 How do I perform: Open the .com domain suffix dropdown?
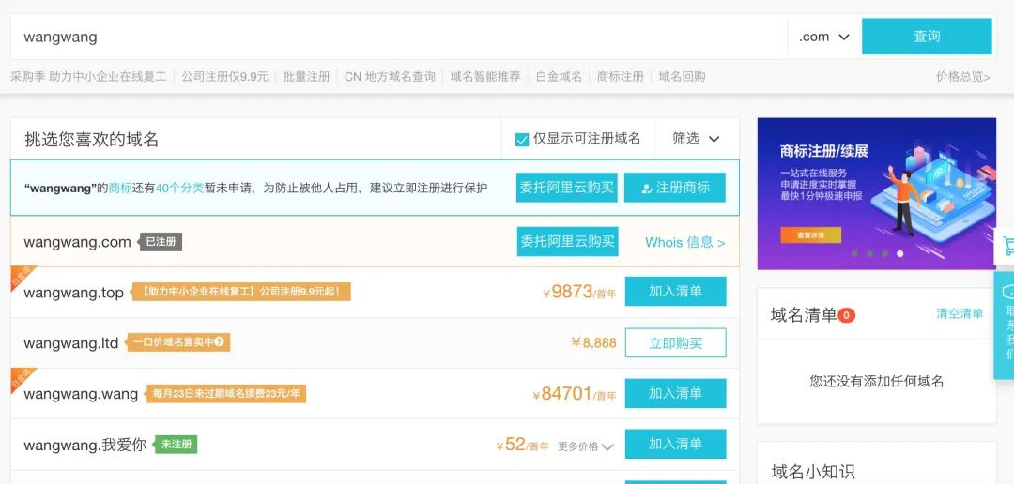point(824,37)
